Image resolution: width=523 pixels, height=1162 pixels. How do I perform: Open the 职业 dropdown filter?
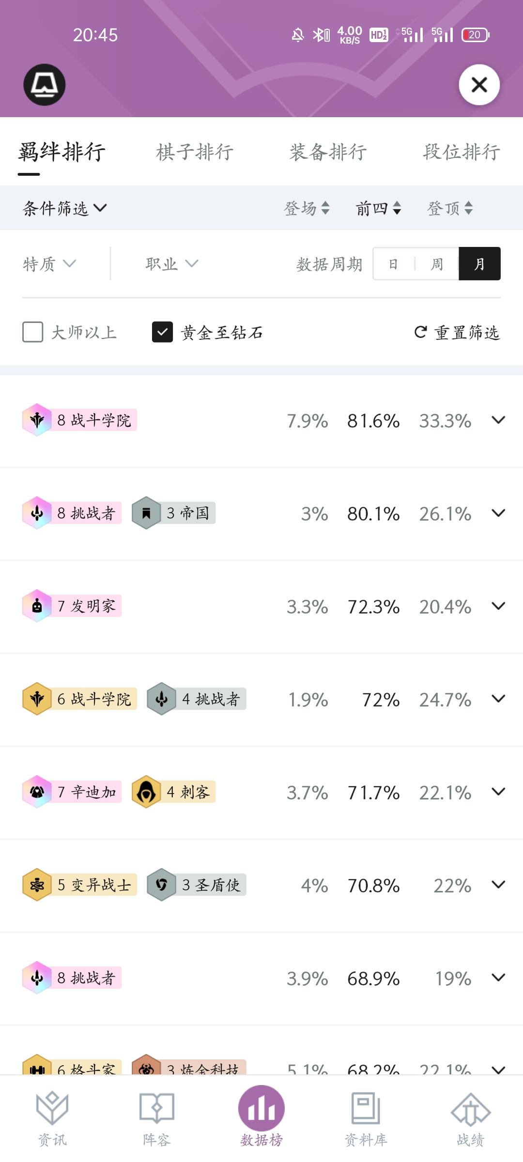click(x=172, y=264)
